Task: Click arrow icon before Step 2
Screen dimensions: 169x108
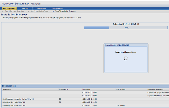Action: pyautogui.click(x=28, y=11)
